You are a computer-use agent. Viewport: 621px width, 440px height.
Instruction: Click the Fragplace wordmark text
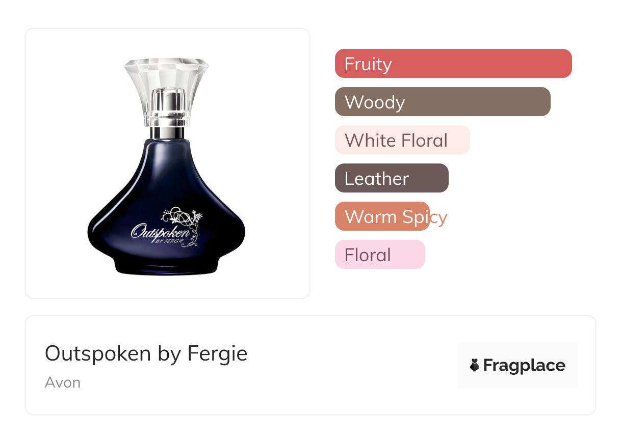[524, 366]
